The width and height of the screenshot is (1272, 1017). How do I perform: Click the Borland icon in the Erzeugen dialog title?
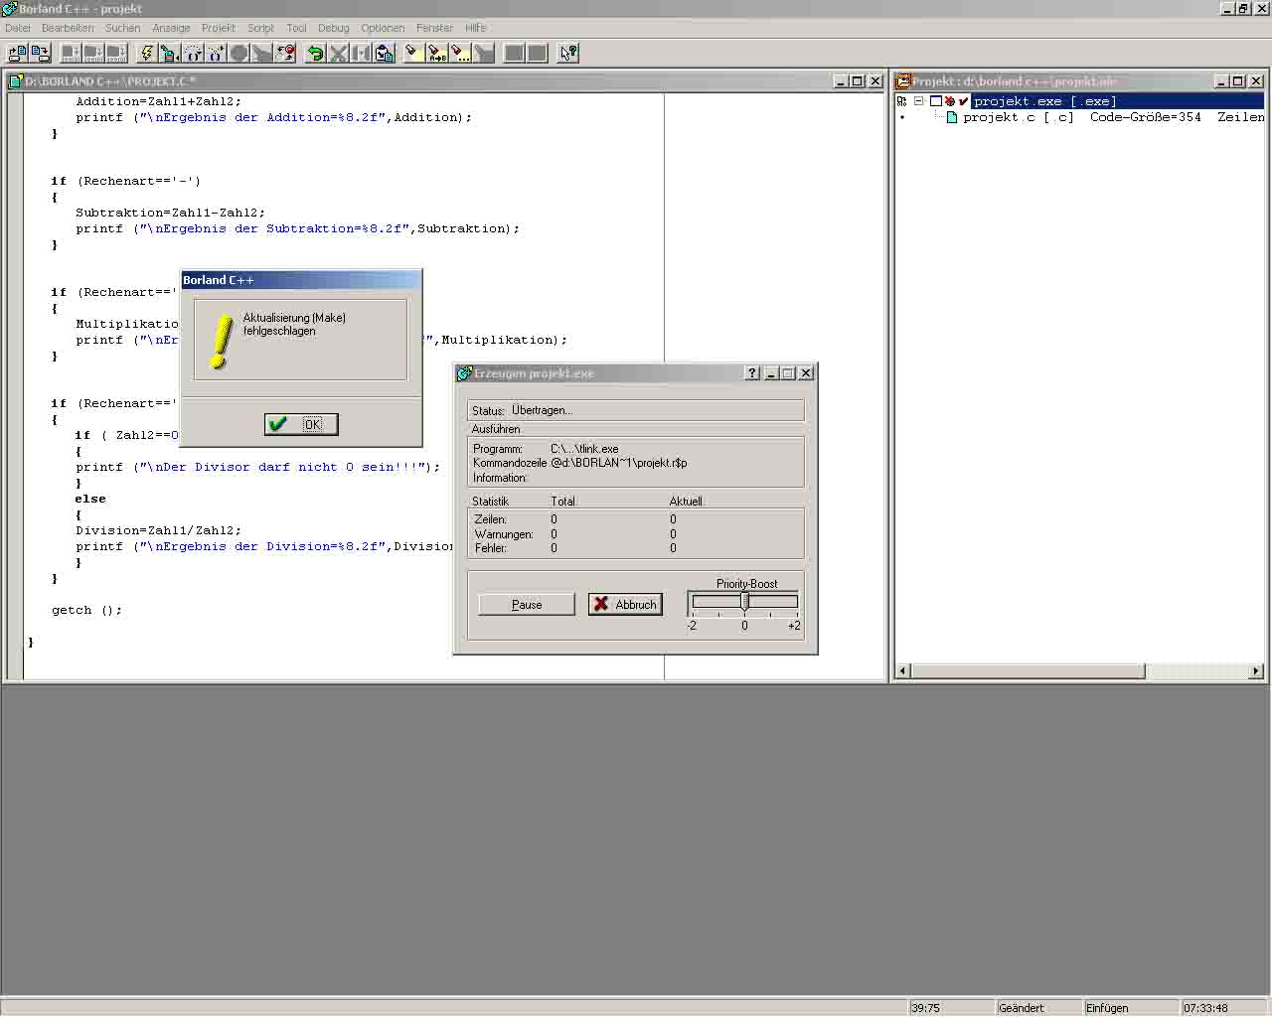[463, 373]
